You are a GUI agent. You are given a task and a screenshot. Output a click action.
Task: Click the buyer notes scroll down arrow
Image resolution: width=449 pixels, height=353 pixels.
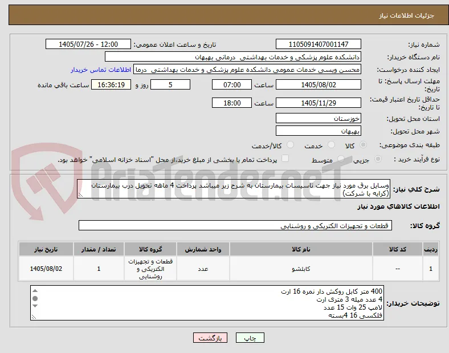35,306
